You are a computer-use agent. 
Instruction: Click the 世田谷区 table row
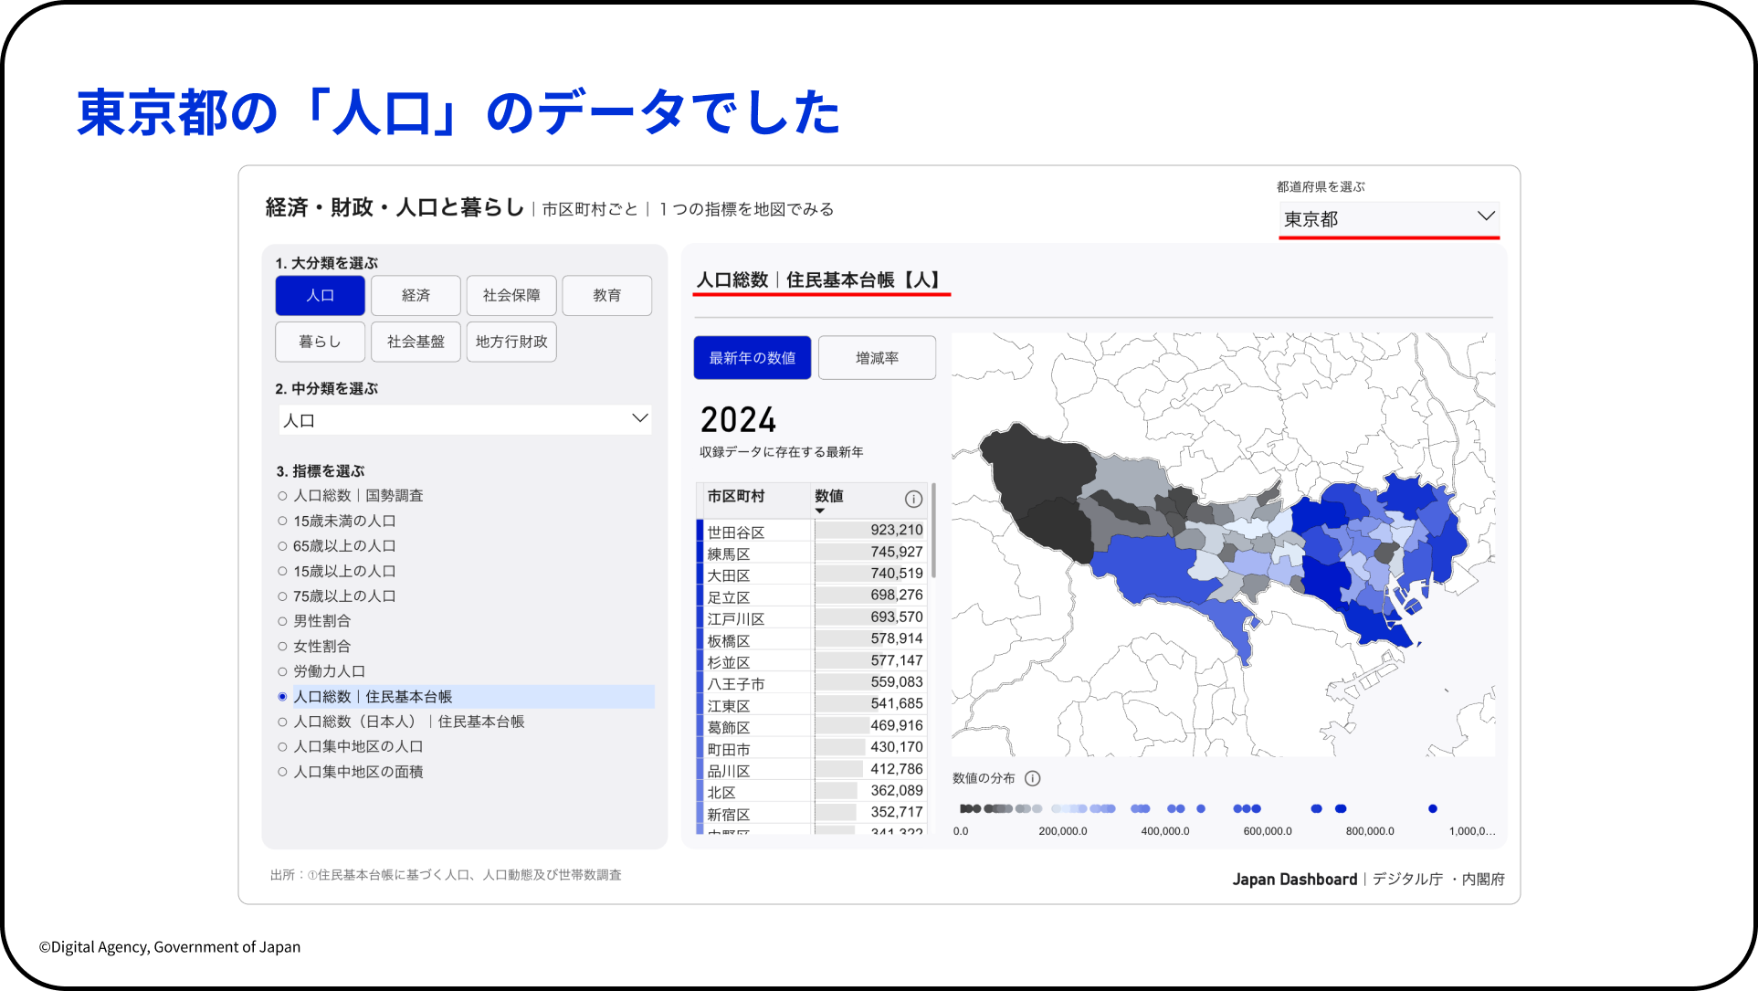point(812,531)
